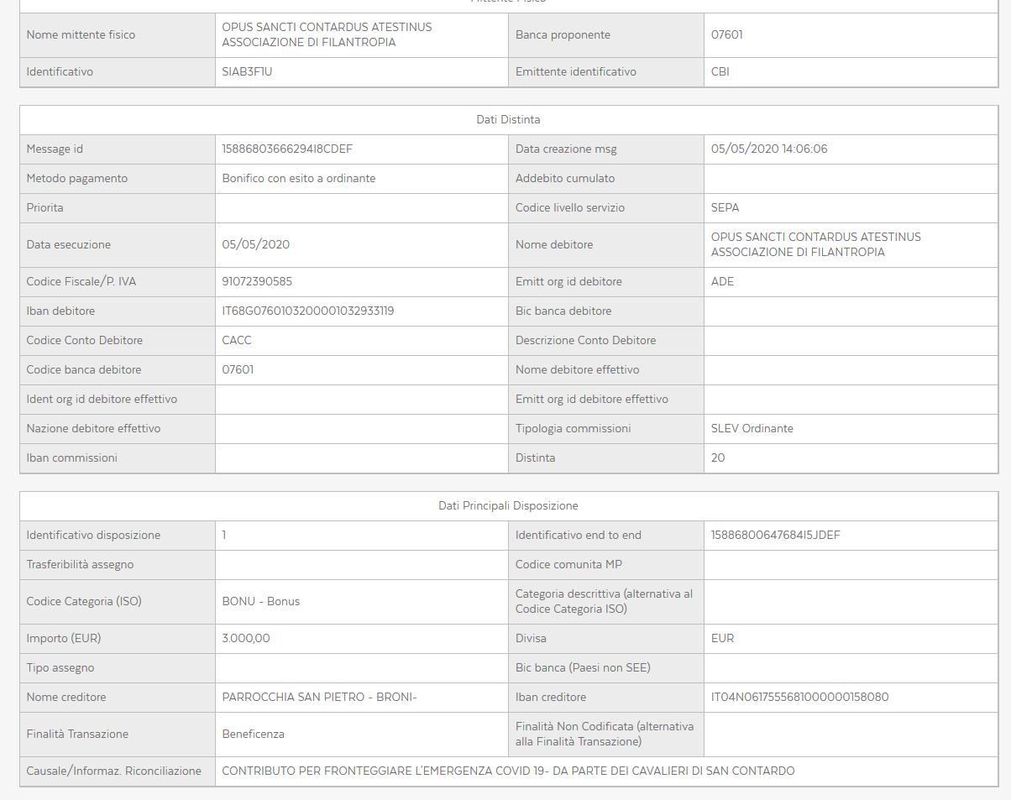Image resolution: width=1011 pixels, height=800 pixels.
Task: Click the Dati Principali Disposizione header
Action: pos(508,506)
